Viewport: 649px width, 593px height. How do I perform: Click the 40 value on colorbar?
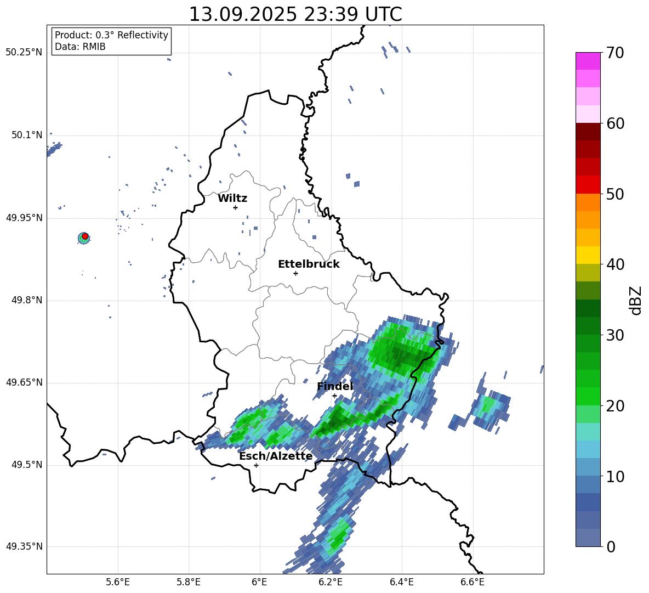point(615,264)
